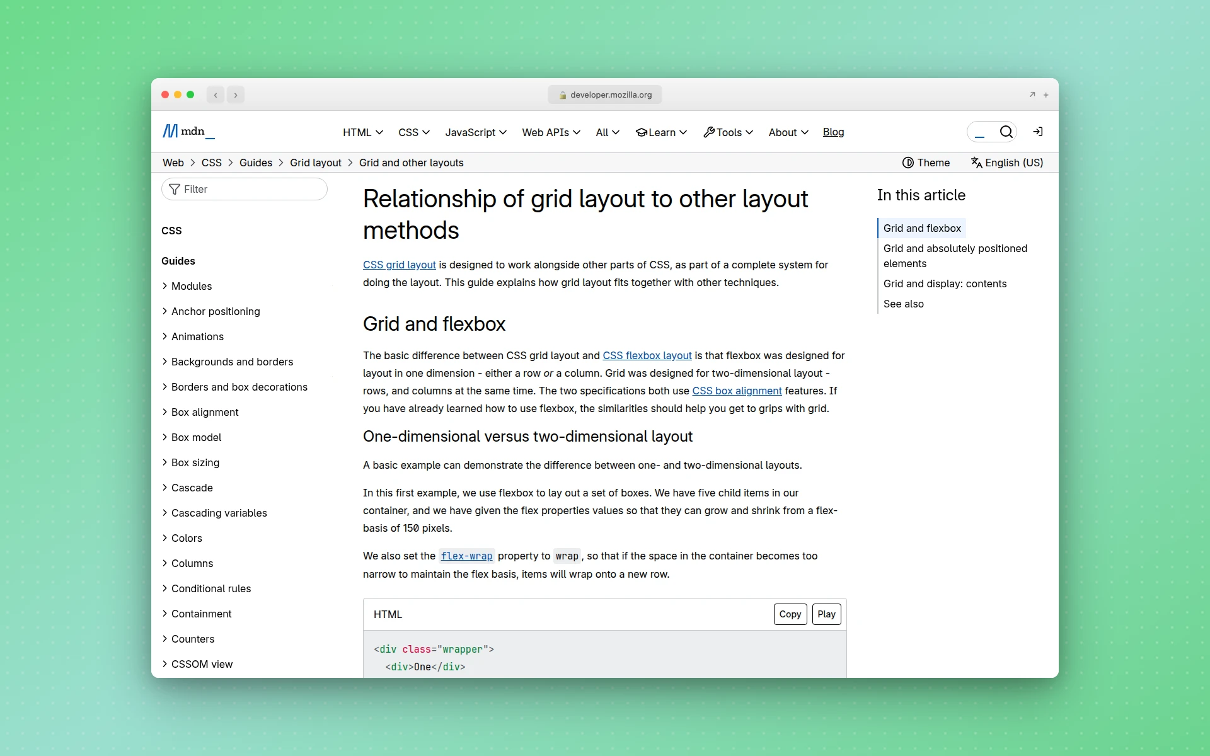Expand the Colors section

pos(182,538)
